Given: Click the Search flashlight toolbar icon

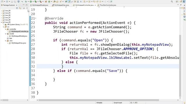Looking at the screenshot, I should click(61, 1).
